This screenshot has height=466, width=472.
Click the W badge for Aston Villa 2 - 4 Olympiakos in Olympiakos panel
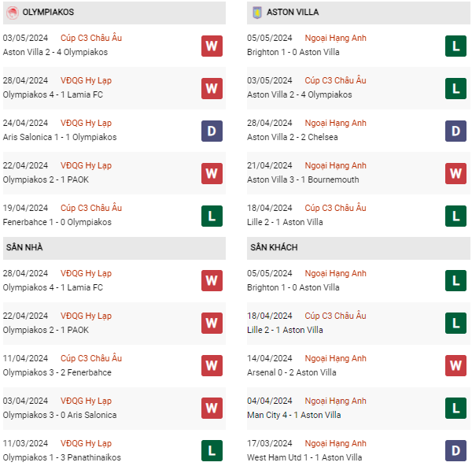212,46
